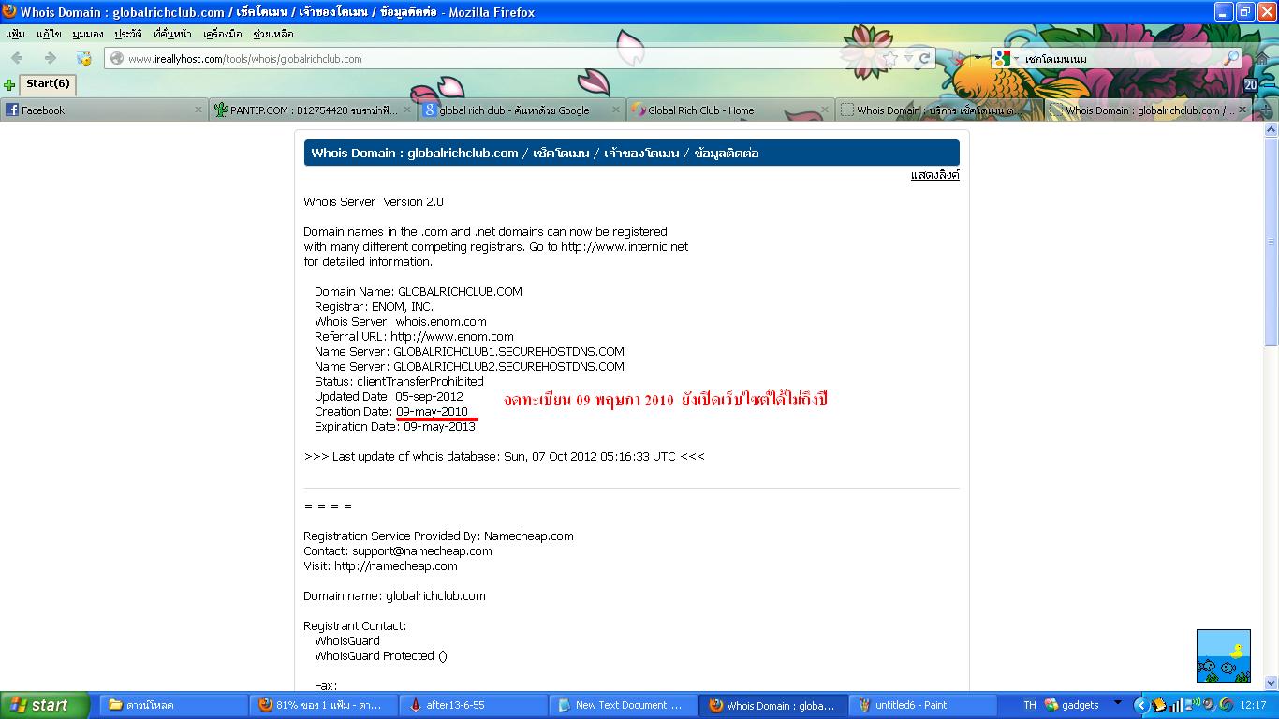1279x719 pixels.
Task: Open the ที่คั่นหน้า menu
Action: click(x=172, y=34)
